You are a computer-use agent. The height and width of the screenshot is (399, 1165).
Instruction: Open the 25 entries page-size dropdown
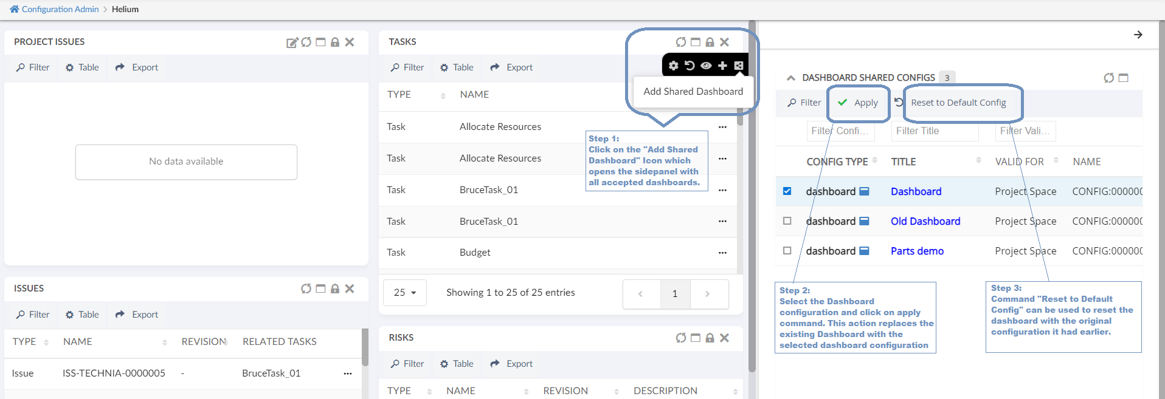point(404,293)
